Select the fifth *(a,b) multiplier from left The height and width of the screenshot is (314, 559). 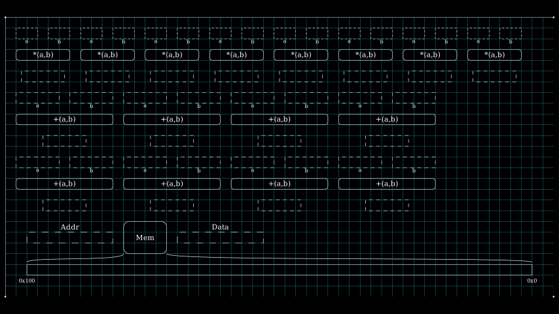300,55
